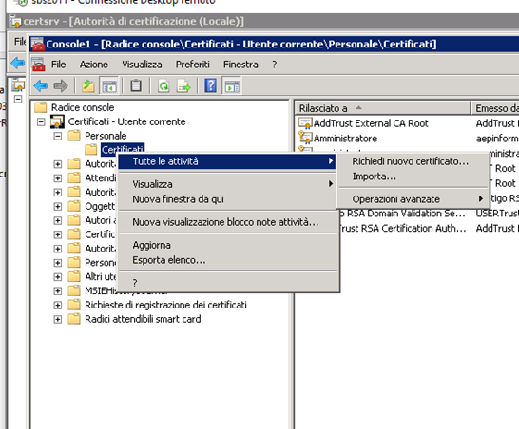
Task: Click the Back arrow in Console1 toolbar
Action: click(x=41, y=86)
